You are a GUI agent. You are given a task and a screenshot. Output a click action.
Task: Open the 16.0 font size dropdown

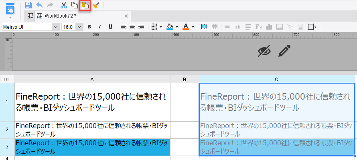(x=79, y=27)
